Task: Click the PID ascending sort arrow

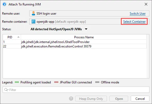Action: (18, 37)
